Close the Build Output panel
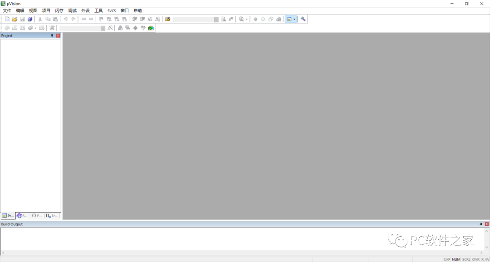Screen dimensions: 490x262 point(486,224)
